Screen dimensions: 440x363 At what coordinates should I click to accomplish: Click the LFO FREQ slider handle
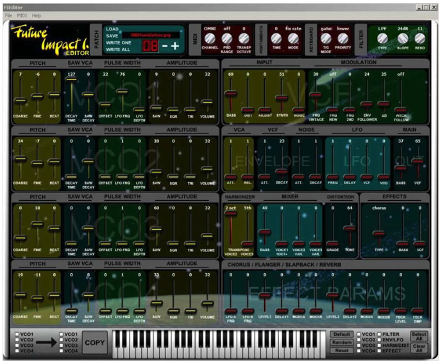click(x=333, y=177)
